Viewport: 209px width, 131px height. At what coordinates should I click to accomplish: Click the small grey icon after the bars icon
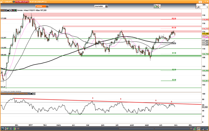[x=18, y=129]
